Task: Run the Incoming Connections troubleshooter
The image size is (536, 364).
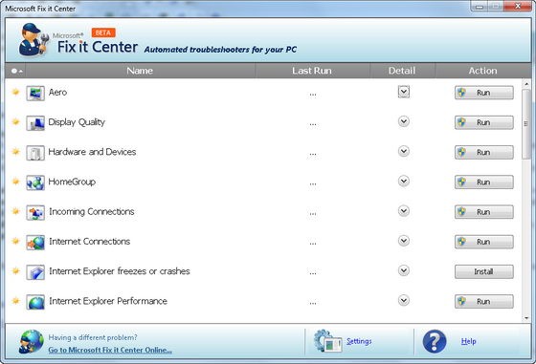Action: 484,212
